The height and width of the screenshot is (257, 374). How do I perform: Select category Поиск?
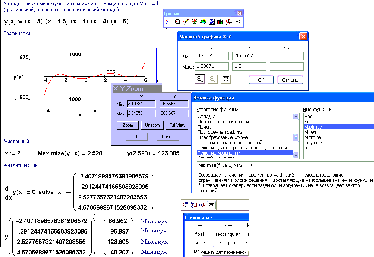click(x=245, y=127)
